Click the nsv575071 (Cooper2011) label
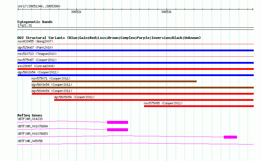Viewport: 262px width, 161px height. 51,78
